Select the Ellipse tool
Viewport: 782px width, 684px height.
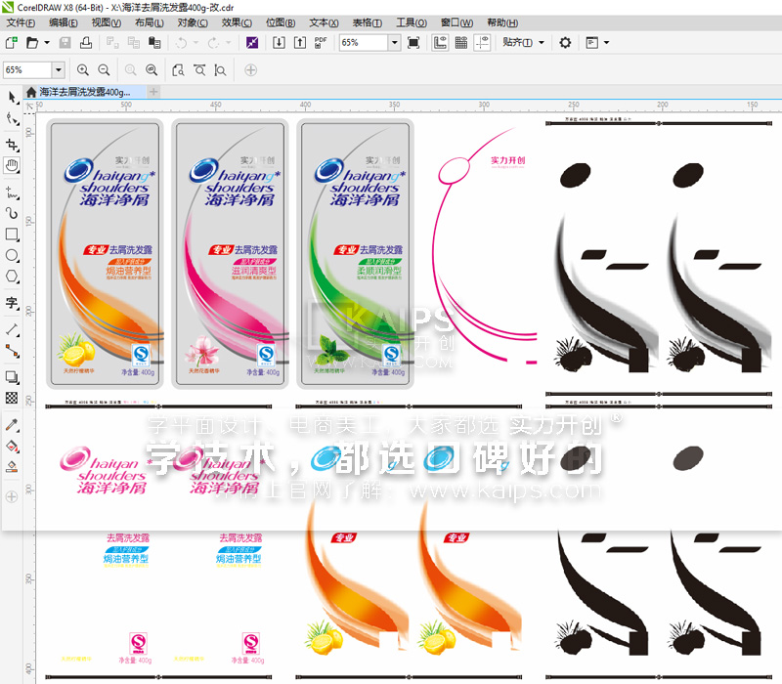tap(12, 255)
